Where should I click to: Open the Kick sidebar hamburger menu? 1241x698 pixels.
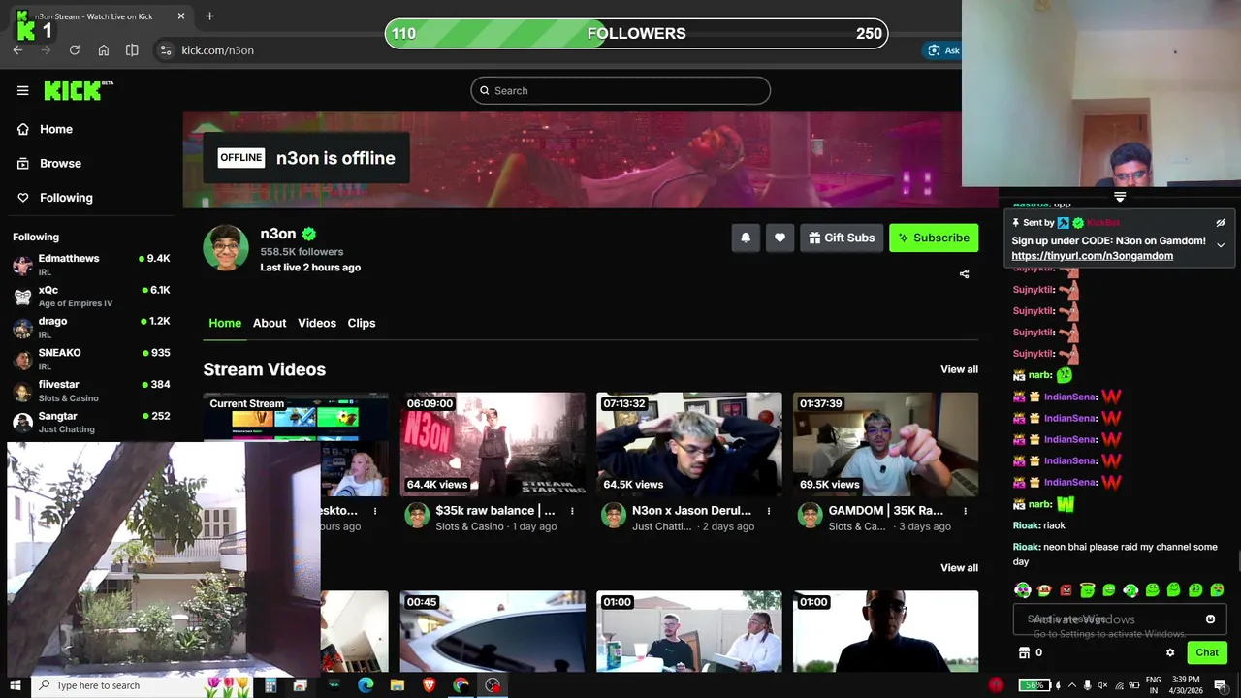[22, 90]
